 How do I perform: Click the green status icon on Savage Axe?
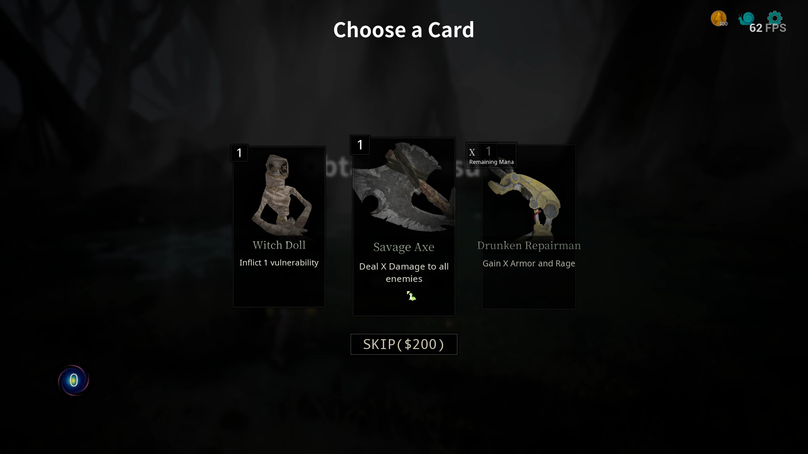[x=411, y=296]
